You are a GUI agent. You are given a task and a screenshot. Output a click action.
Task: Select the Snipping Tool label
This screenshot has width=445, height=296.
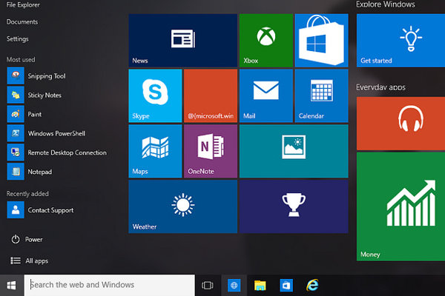[47, 76]
